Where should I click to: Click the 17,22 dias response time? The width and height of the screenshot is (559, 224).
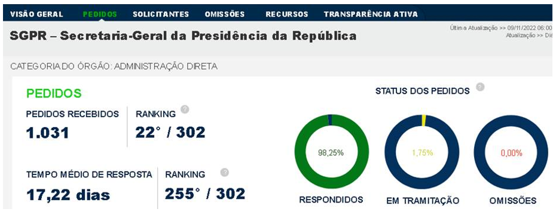click(68, 195)
